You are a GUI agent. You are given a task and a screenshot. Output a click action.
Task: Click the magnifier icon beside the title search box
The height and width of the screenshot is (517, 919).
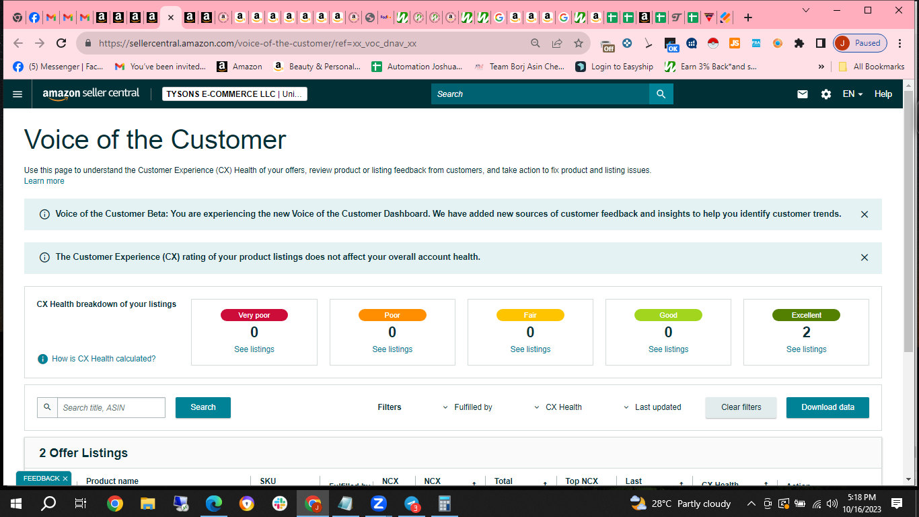47,407
